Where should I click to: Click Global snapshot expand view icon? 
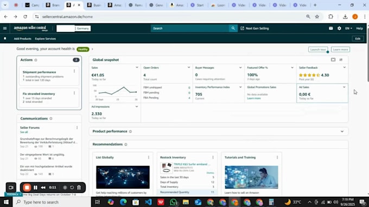(x=333, y=60)
